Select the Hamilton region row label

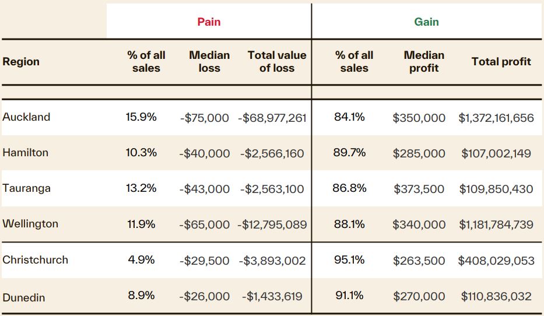pos(26,153)
